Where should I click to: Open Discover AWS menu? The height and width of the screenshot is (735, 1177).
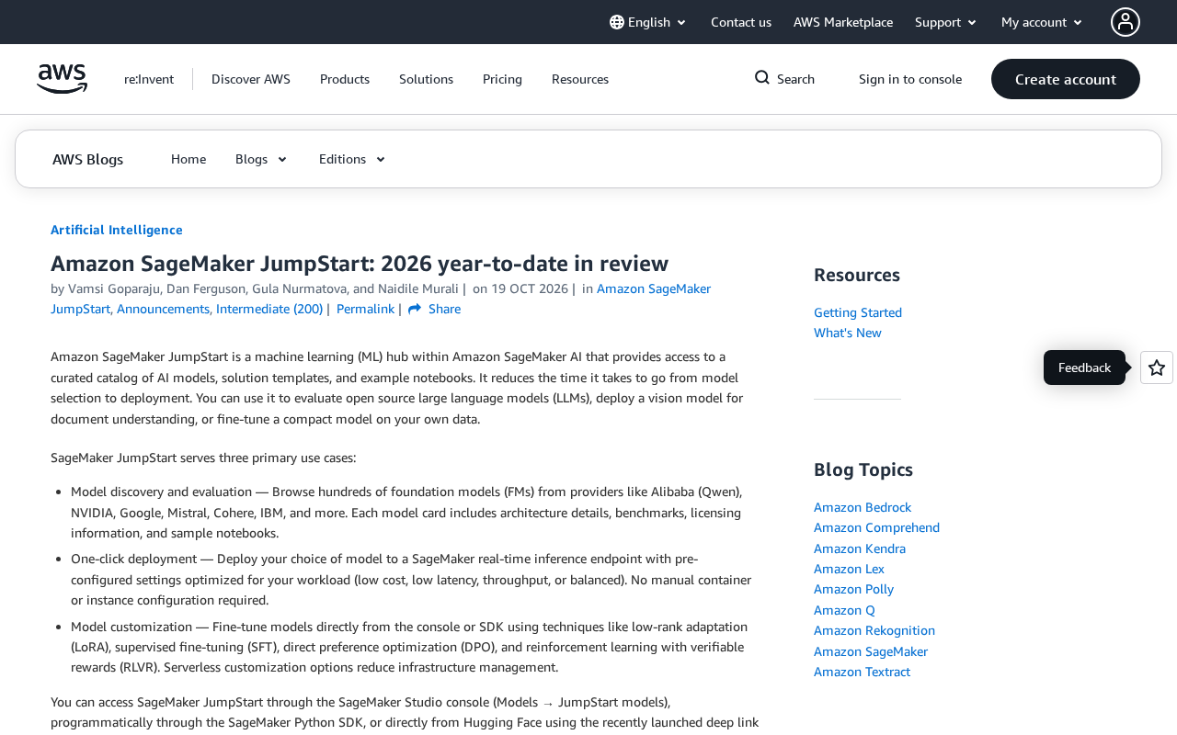pyautogui.click(x=251, y=79)
